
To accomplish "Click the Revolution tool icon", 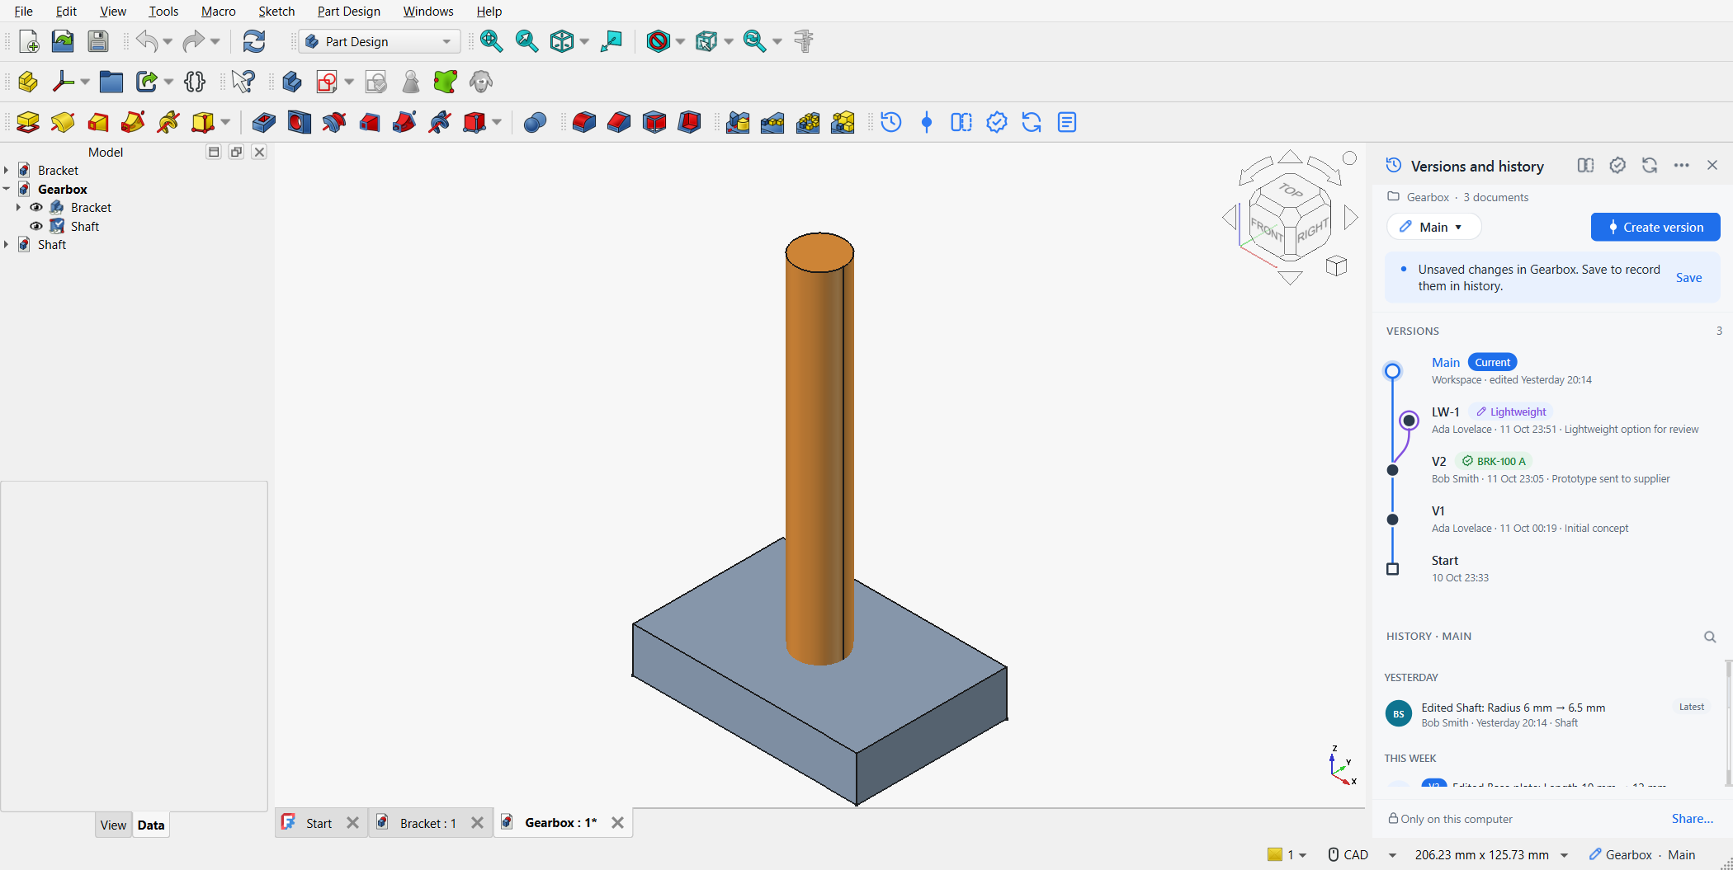I will [x=63, y=123].
